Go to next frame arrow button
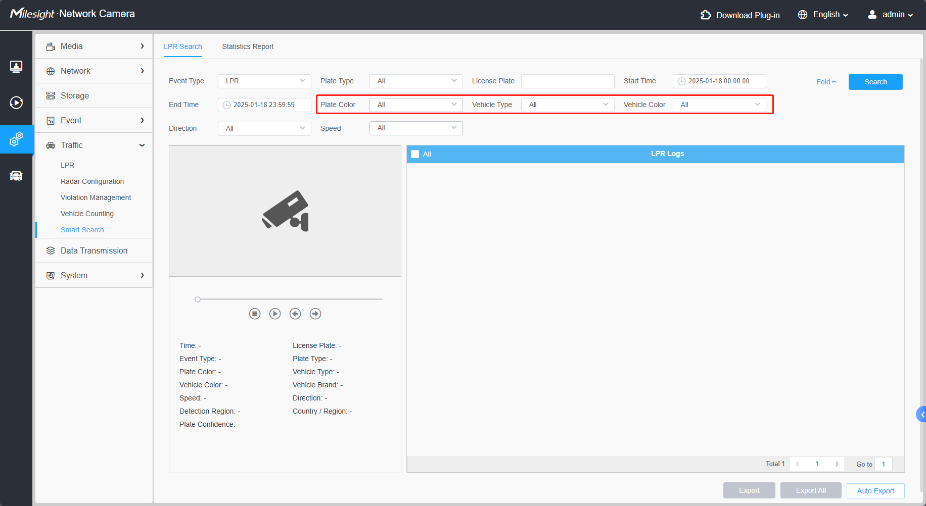This screenshot has width=926, height=506. click(315, 314)
